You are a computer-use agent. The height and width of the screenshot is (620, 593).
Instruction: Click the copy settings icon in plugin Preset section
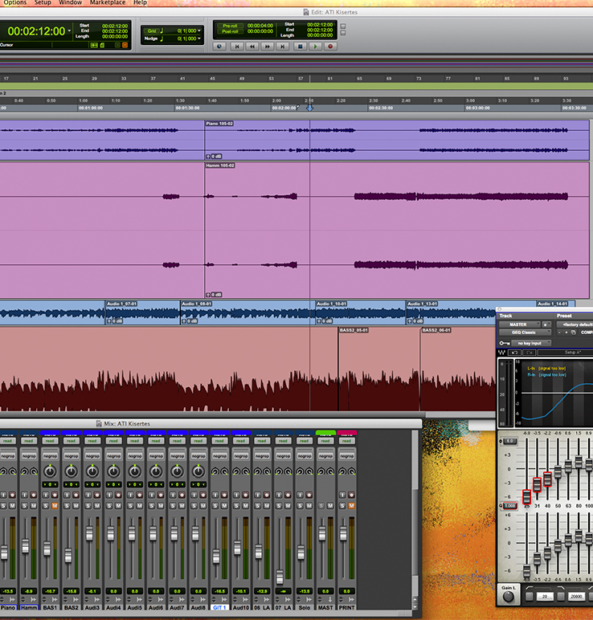pos(574,332)
